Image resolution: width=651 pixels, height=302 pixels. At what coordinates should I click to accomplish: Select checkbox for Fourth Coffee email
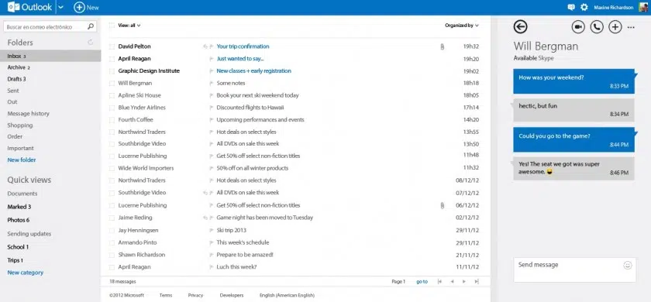pos(112,120)
